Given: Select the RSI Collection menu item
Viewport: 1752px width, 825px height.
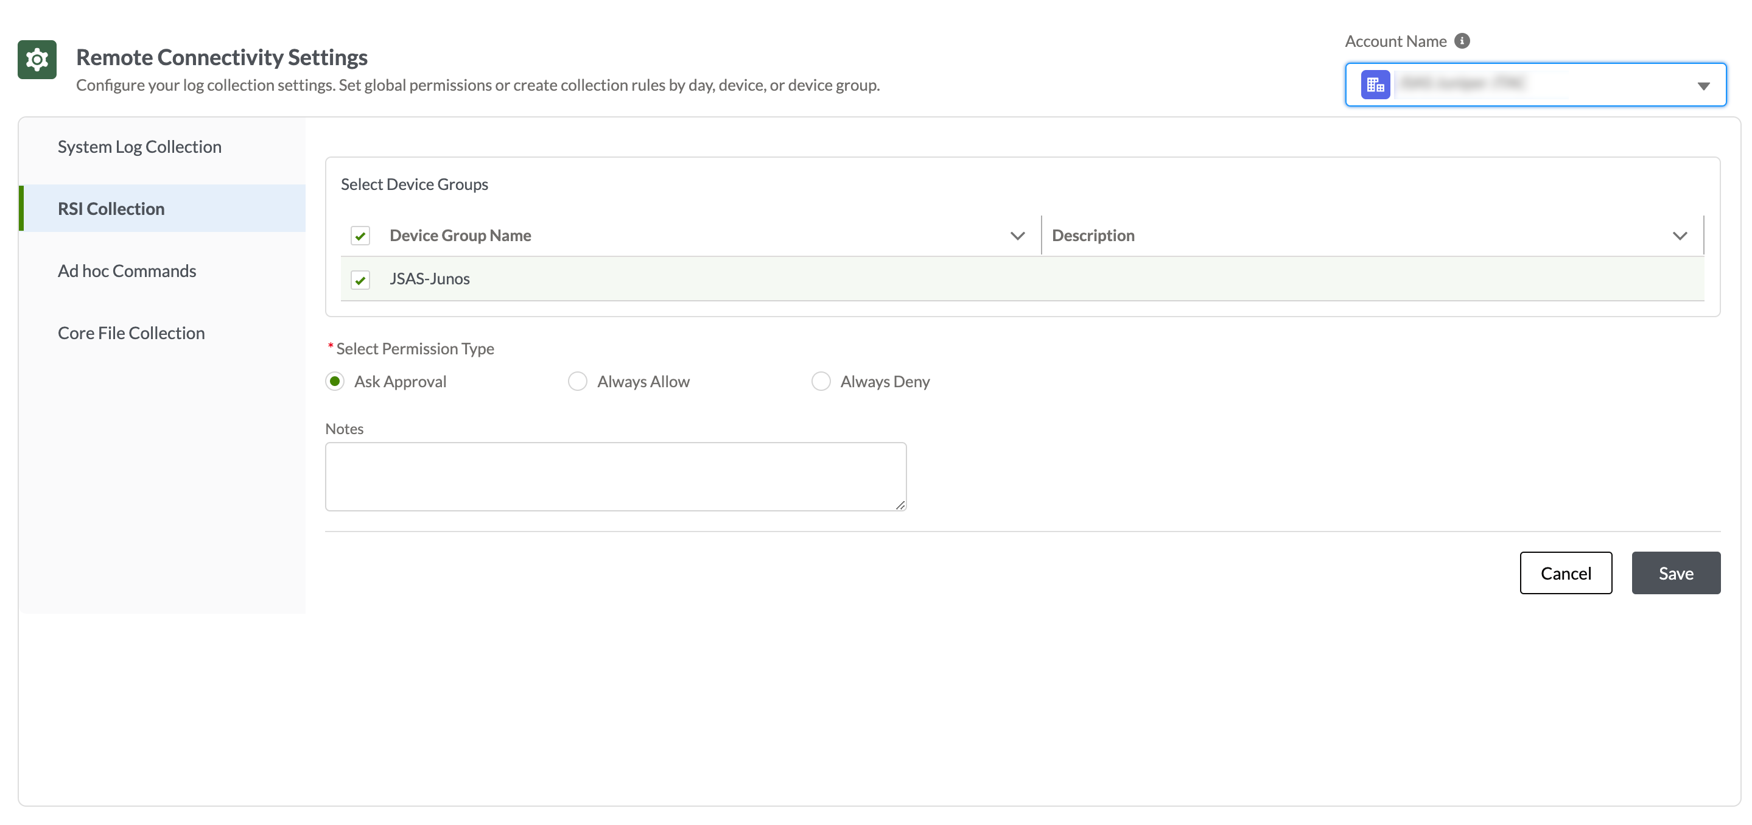Looking at the screenshot, I should 111,208.
